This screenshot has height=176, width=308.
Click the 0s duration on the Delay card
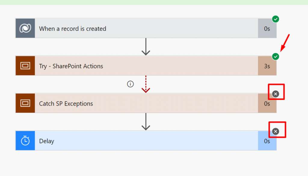pyautogui.click(x=267, y=141)
